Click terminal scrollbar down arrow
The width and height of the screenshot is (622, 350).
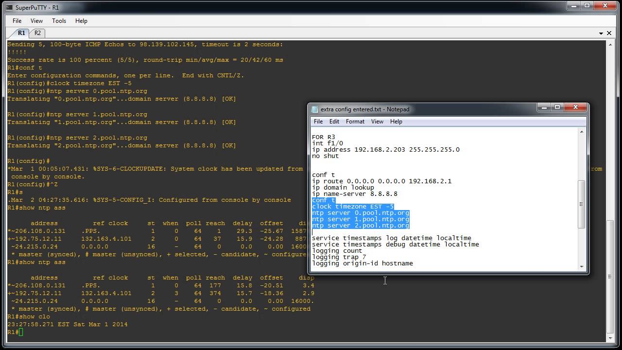(610, 338)
